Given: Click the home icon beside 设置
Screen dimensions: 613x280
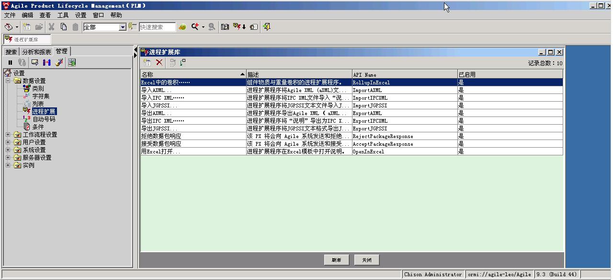Looking at the screenshot, I should 8,73.
